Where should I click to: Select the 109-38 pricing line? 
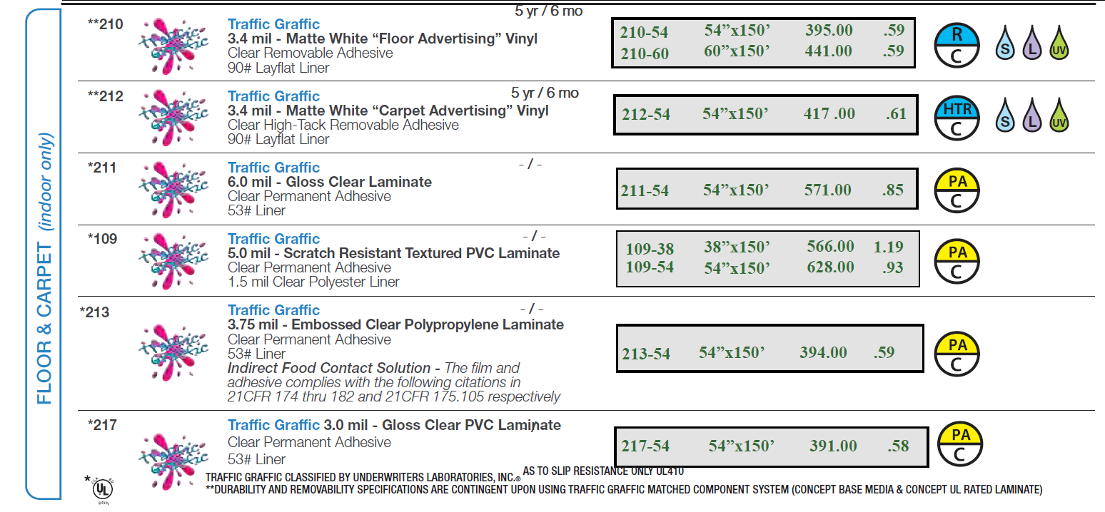(x=765, y=248)
